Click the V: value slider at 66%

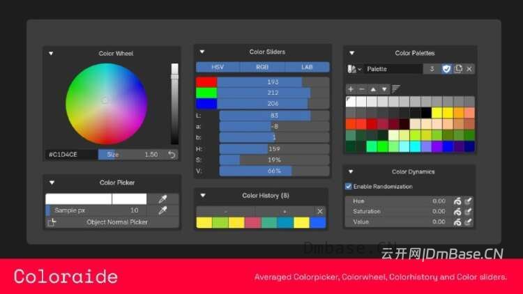click(274, 171)
